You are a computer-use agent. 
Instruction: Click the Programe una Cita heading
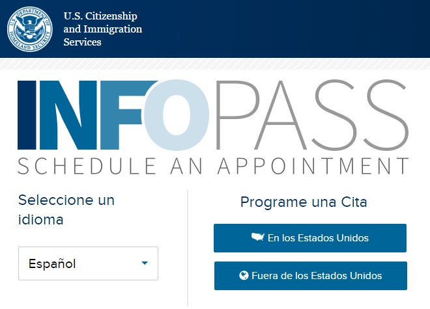(x=304, y=202)
